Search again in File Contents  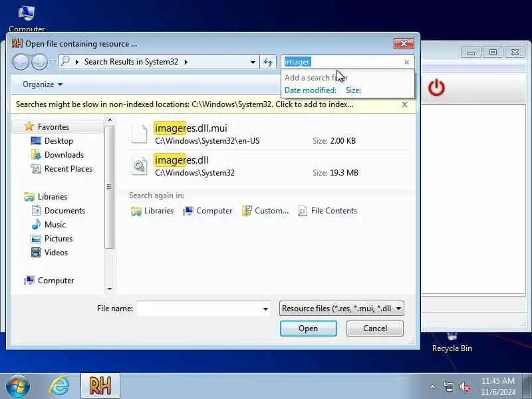click(327, 211)
